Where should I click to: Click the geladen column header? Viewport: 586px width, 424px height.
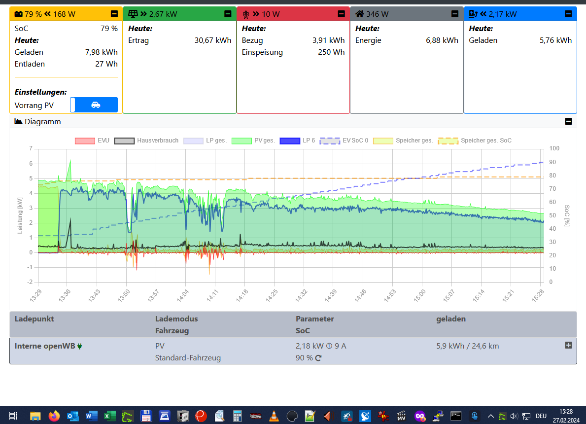tap(451, 319)
